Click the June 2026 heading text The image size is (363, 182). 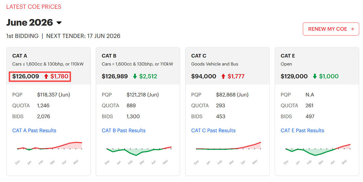(30, 22)
